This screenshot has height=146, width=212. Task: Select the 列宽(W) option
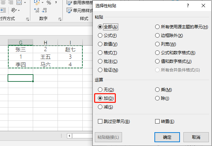coord(165,44)
